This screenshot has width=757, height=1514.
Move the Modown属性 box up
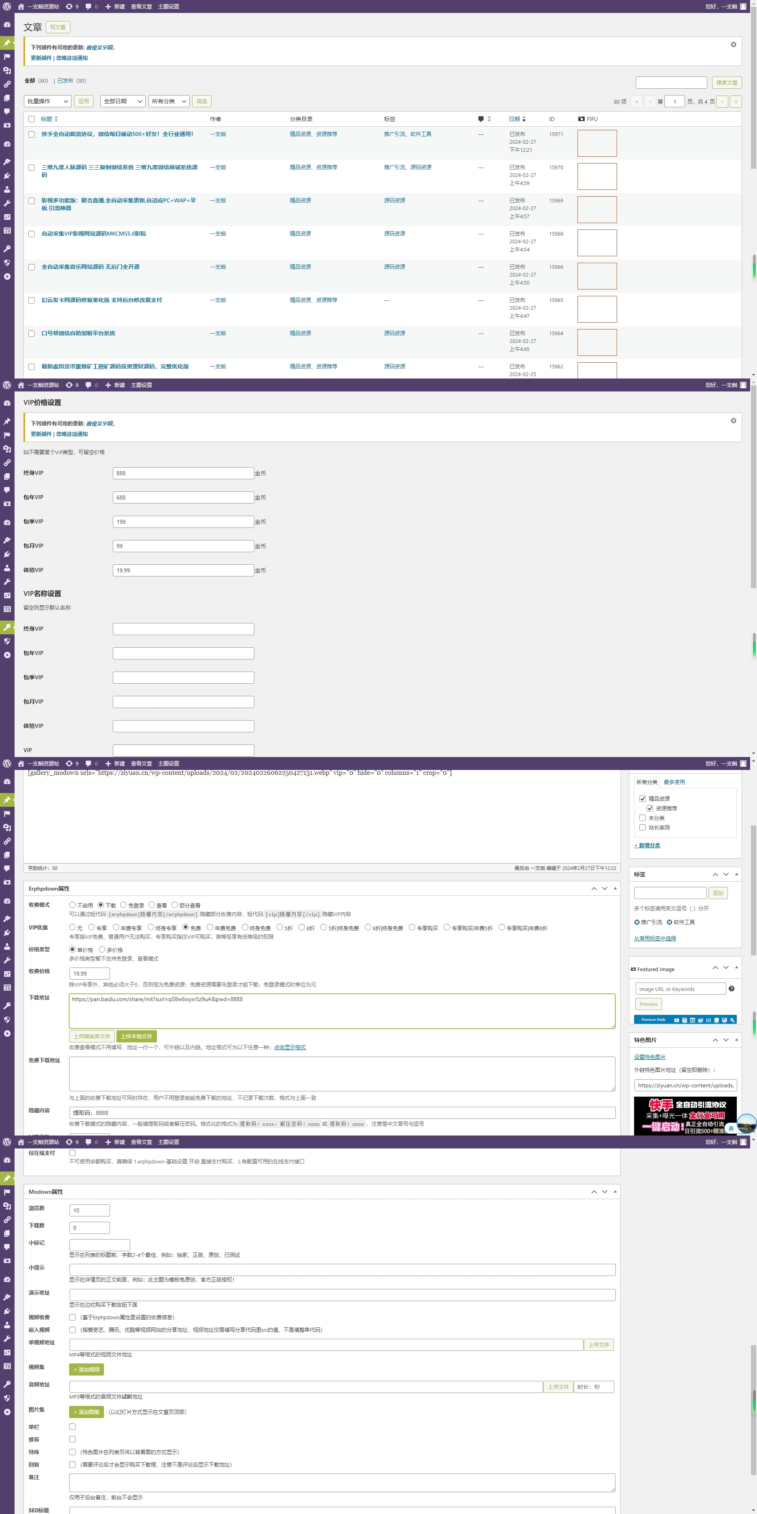click(x=594, y=1192)
